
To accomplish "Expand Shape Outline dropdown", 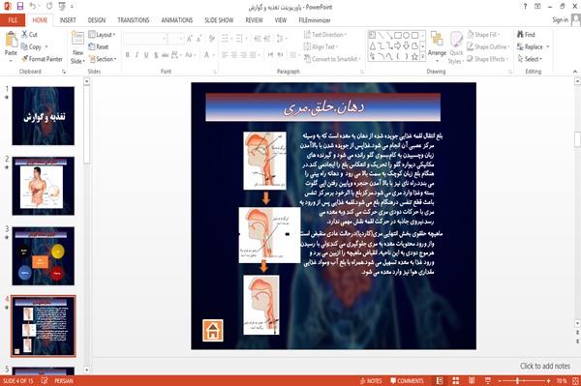I will coord(488,46).
